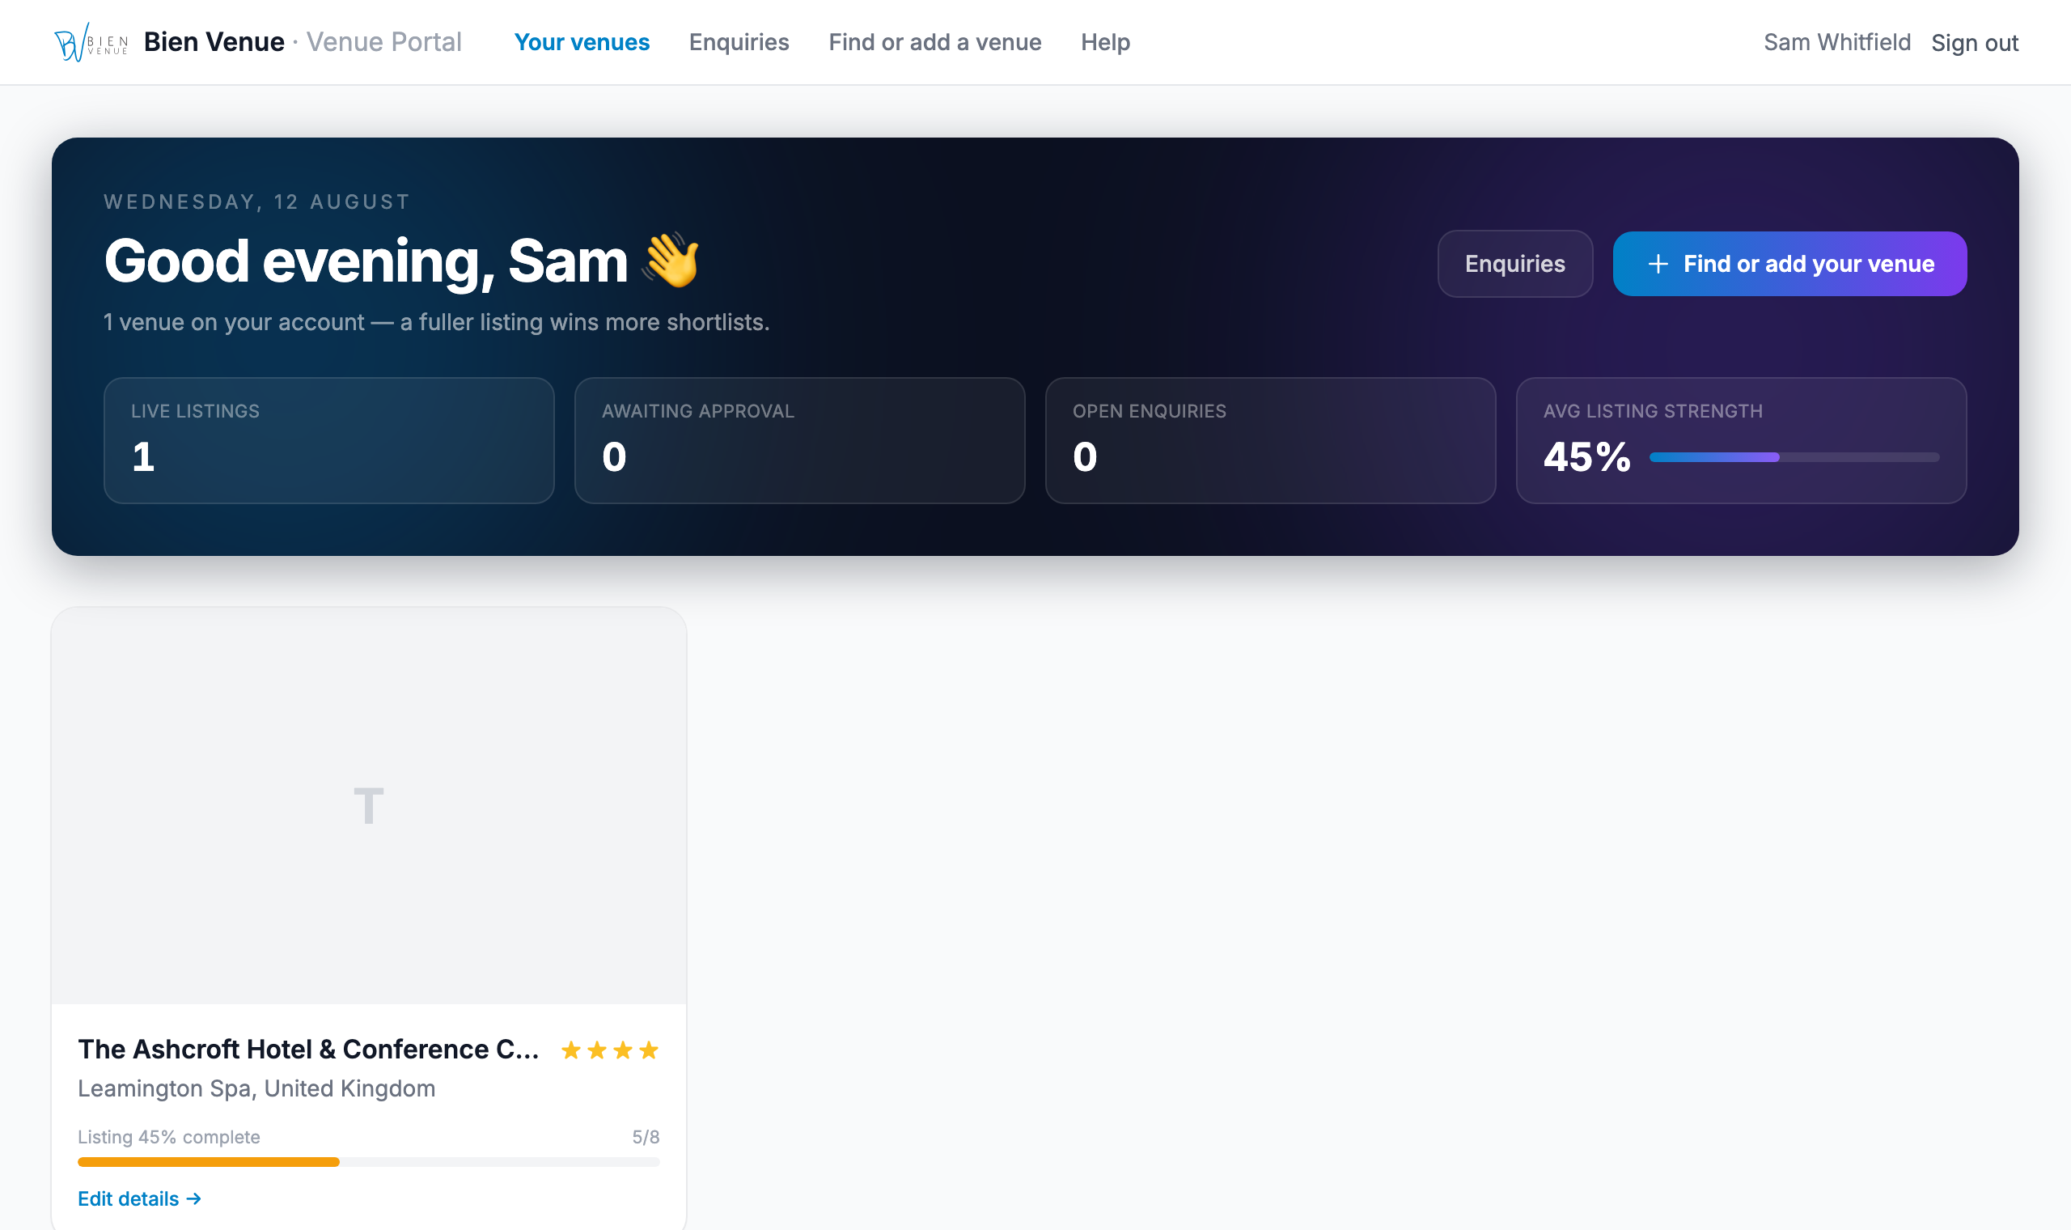Open the Your venues nav tab
The width and height of the screenshot is (2071, 1230).
click(582, 42)
